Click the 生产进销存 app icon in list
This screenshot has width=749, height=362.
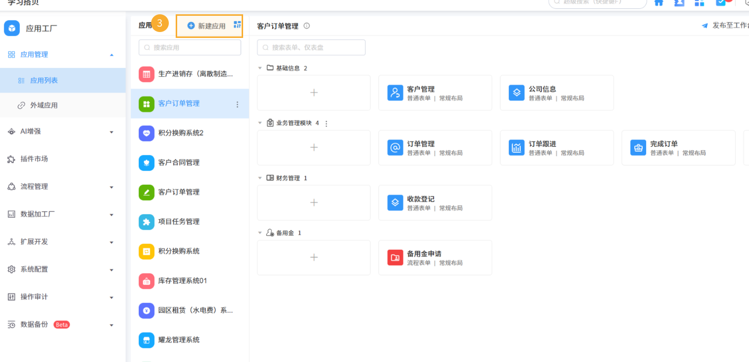tap(146, 74)
